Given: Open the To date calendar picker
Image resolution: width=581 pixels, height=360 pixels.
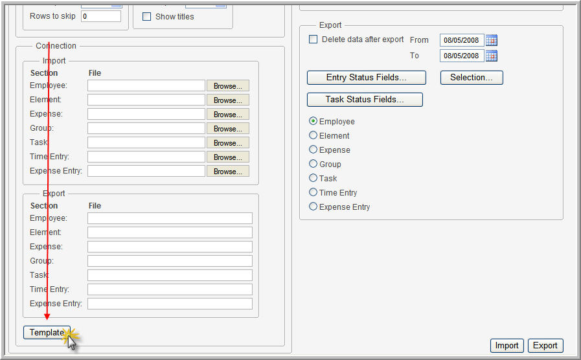Looking at the screenshot, I should click(x=492, y=56).
